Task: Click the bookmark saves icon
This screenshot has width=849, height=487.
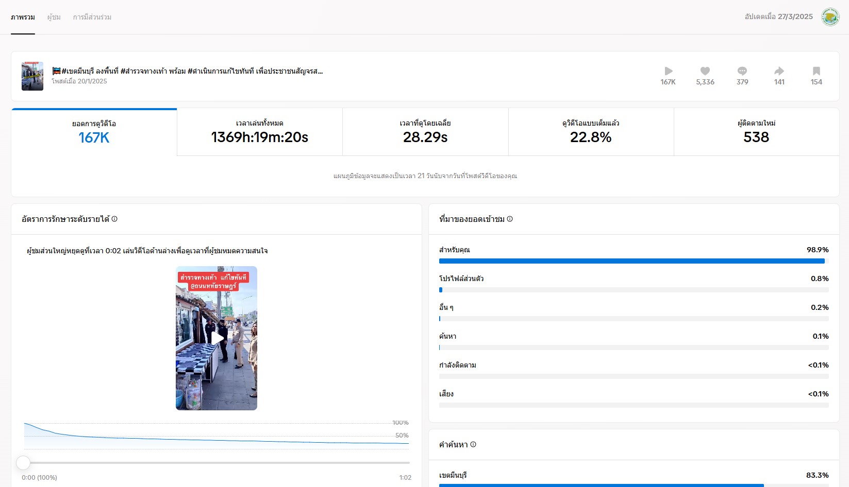Action: pyautogui.click(x=817, y=71)
